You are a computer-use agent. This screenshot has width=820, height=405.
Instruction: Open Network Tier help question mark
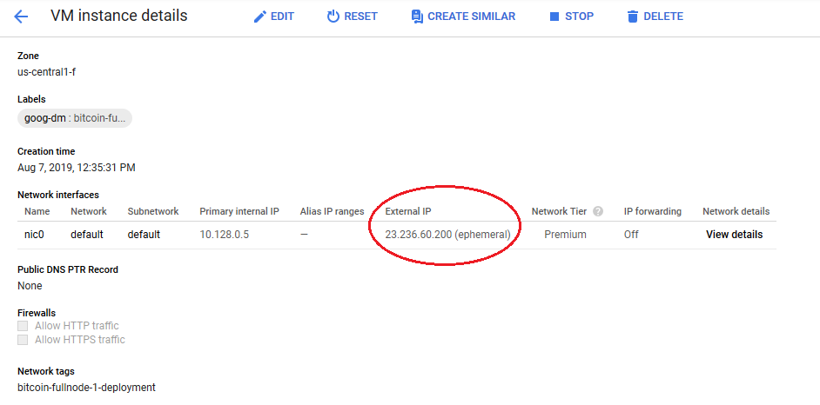(598, 211)
